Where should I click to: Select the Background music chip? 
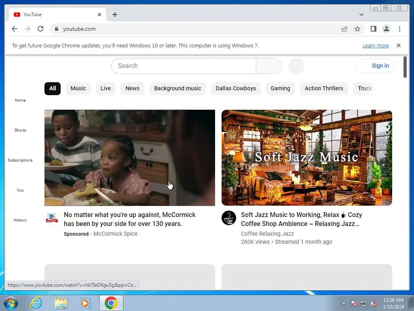click(178, 88)
